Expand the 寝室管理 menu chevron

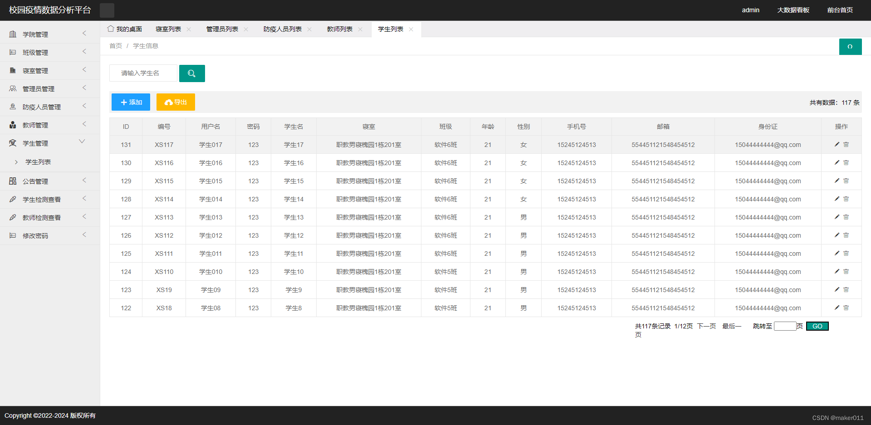(84, 70)
